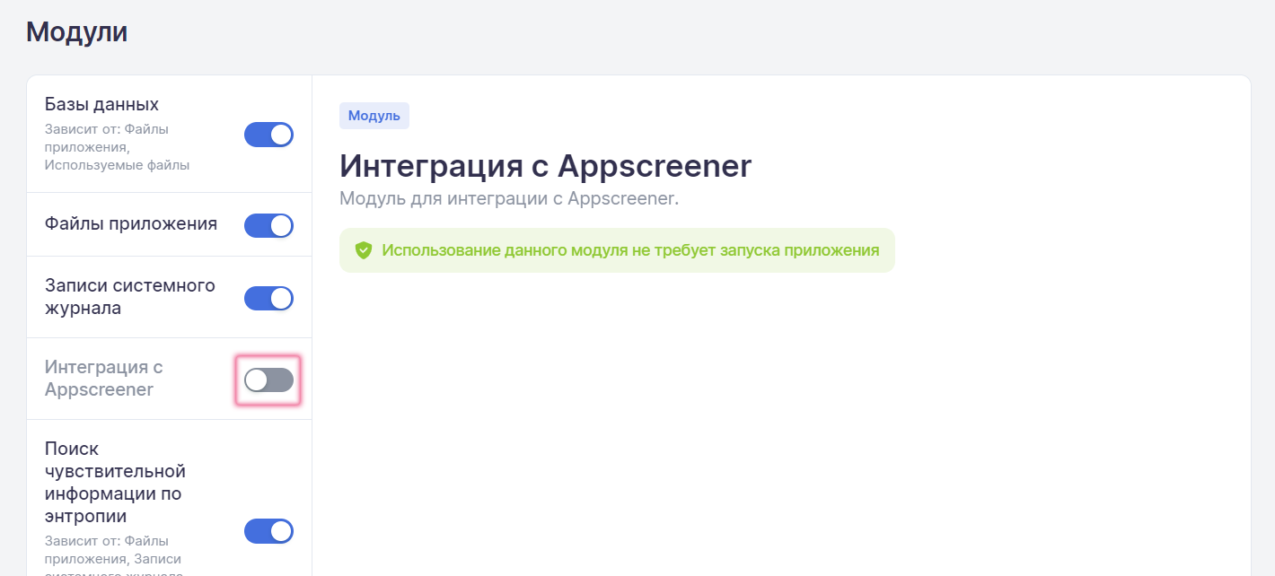Enable the Интеграция с Appscreener toggle
Screen dimensions: 1275x576
(x=268, y=380)
